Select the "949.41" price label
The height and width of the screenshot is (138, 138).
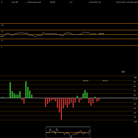pos(105,81)
